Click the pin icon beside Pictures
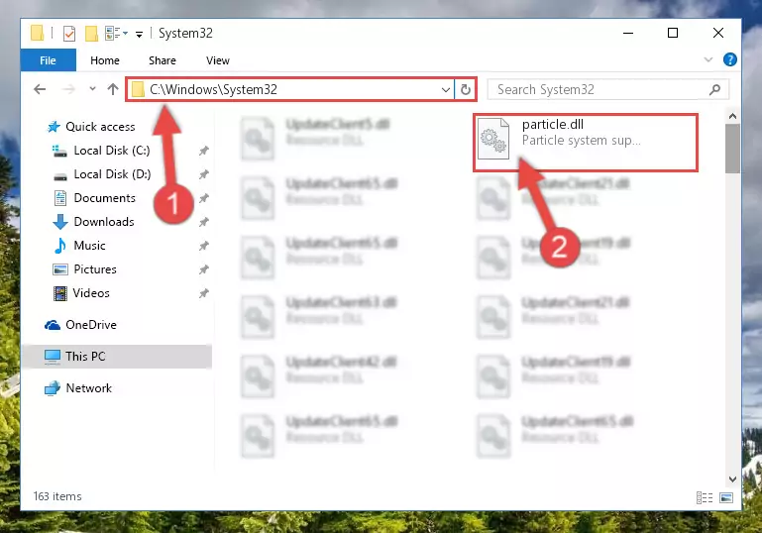 click(x=203, y=269)
